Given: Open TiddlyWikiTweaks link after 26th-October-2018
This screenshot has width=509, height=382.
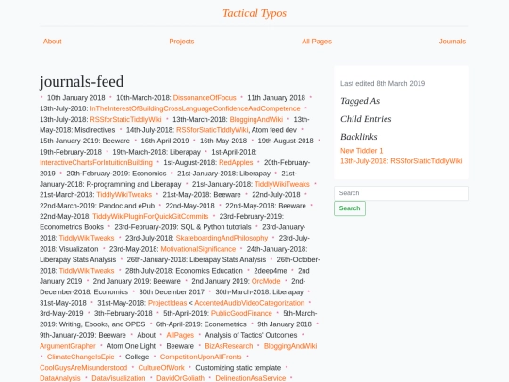Looking at the screenshot, I should pos(87,271).
